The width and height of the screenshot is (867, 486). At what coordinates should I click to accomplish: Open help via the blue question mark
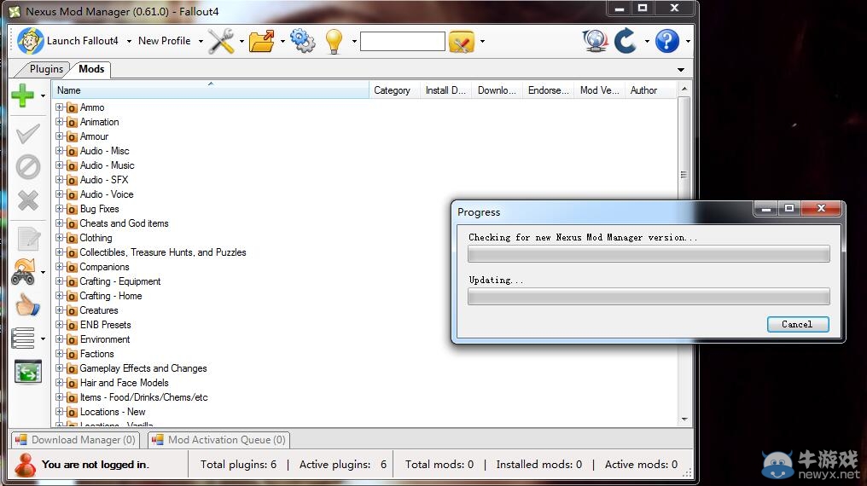(x=667, y=41)
